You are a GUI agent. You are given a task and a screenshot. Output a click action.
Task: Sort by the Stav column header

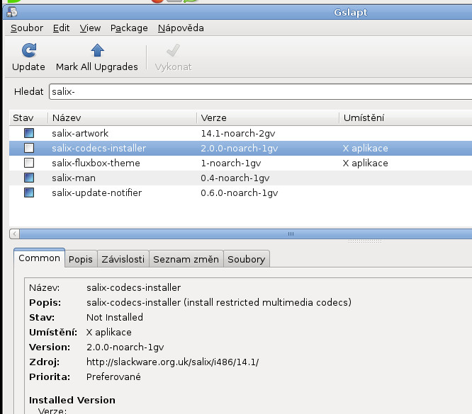pos(28,118)
